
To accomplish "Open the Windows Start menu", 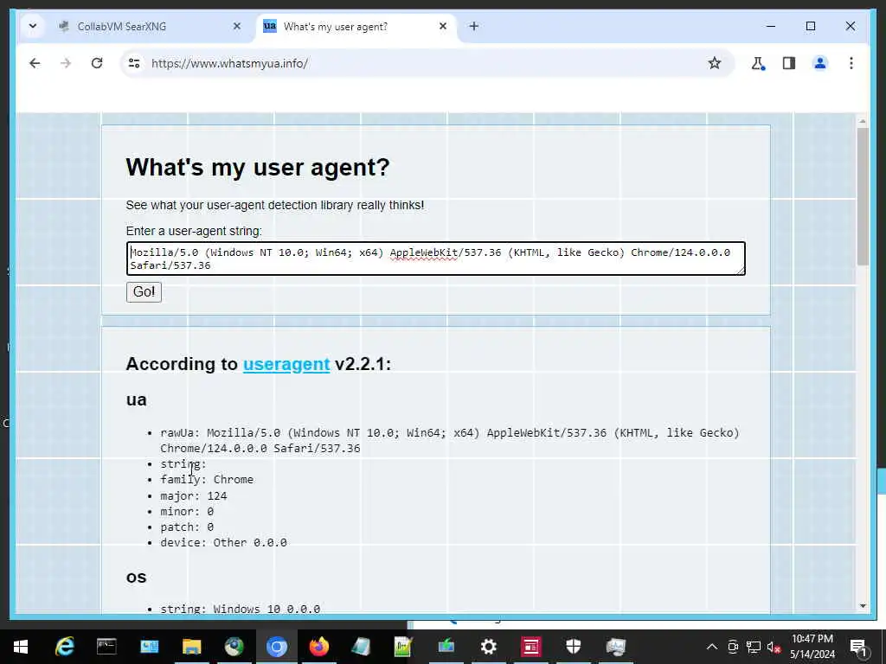I will pyautogui.click(x=21, y=647).
